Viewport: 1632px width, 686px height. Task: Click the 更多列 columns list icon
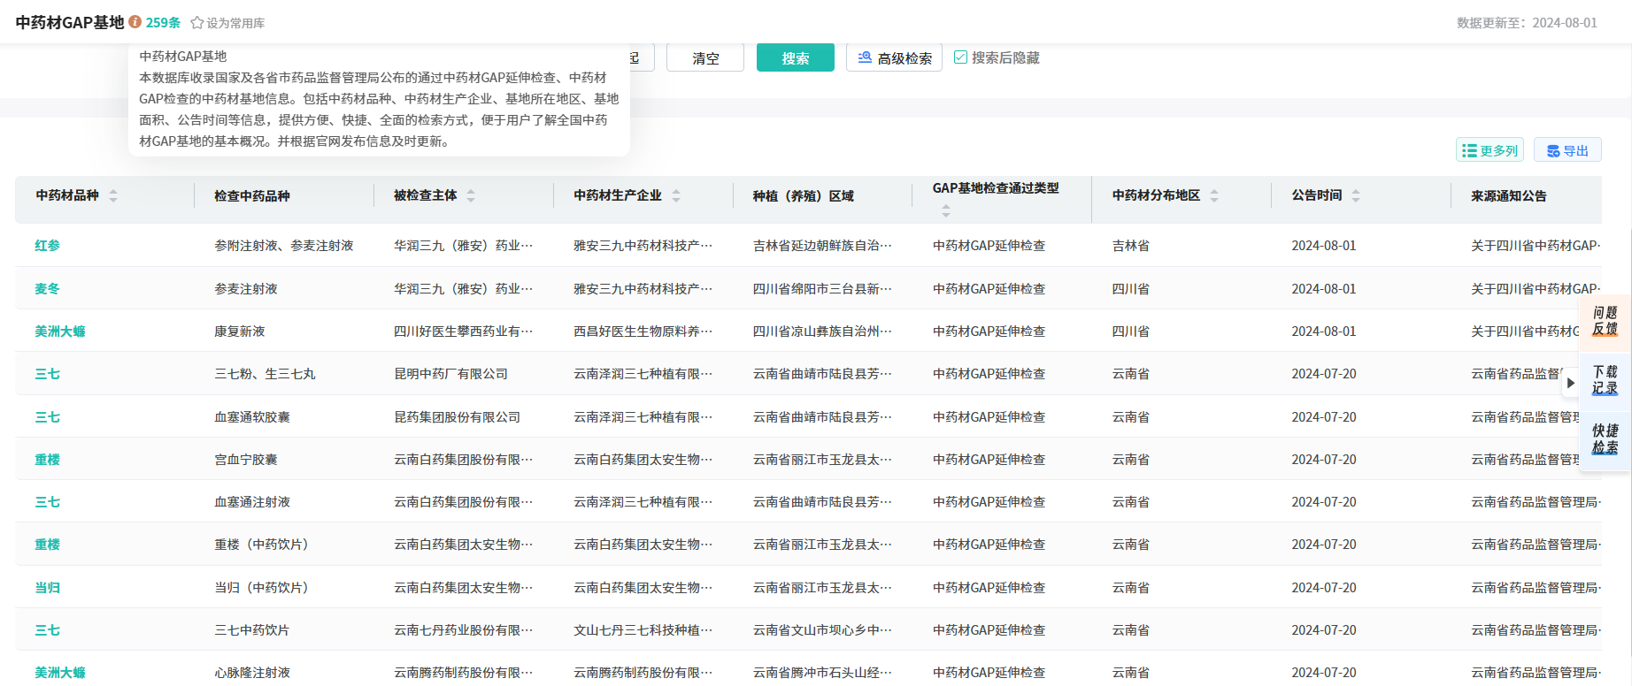1469,151
